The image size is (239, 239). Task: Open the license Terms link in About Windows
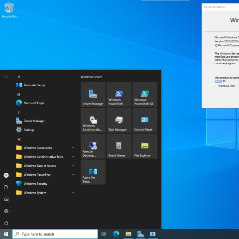[218, 81]
